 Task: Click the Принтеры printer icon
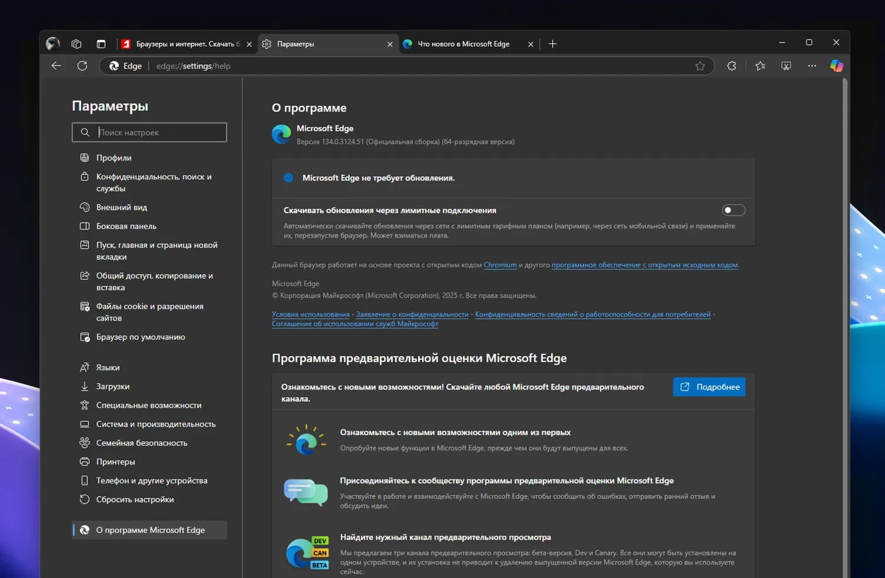pyautogui.click(x=84, y=462)
